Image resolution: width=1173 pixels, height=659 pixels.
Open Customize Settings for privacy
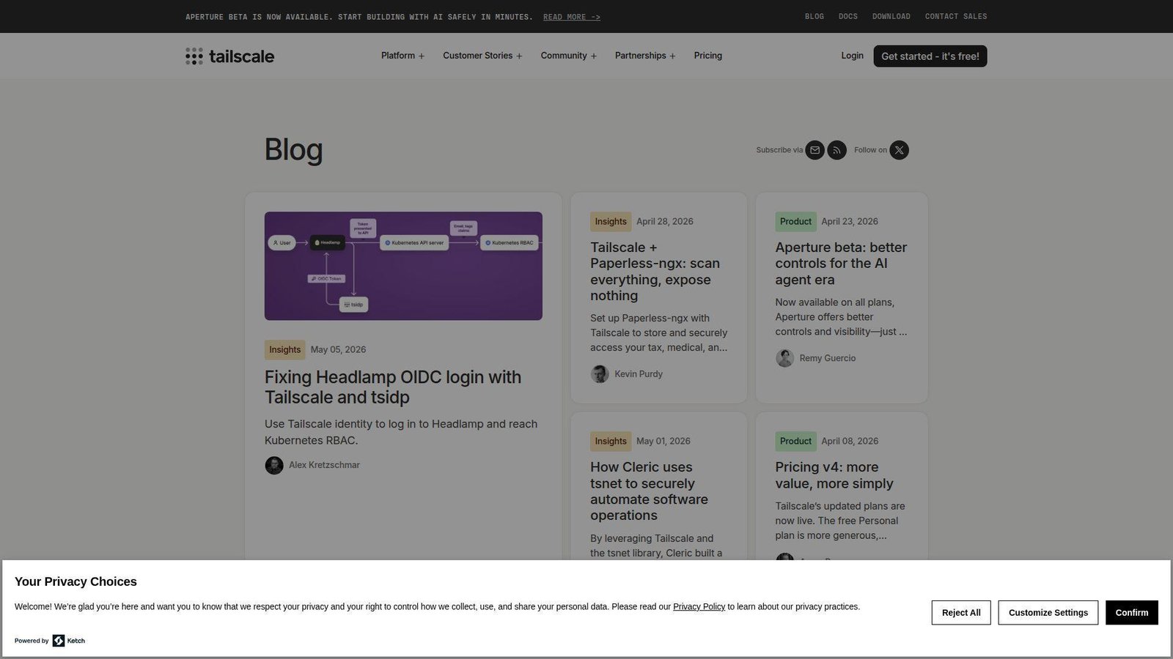1048,613
